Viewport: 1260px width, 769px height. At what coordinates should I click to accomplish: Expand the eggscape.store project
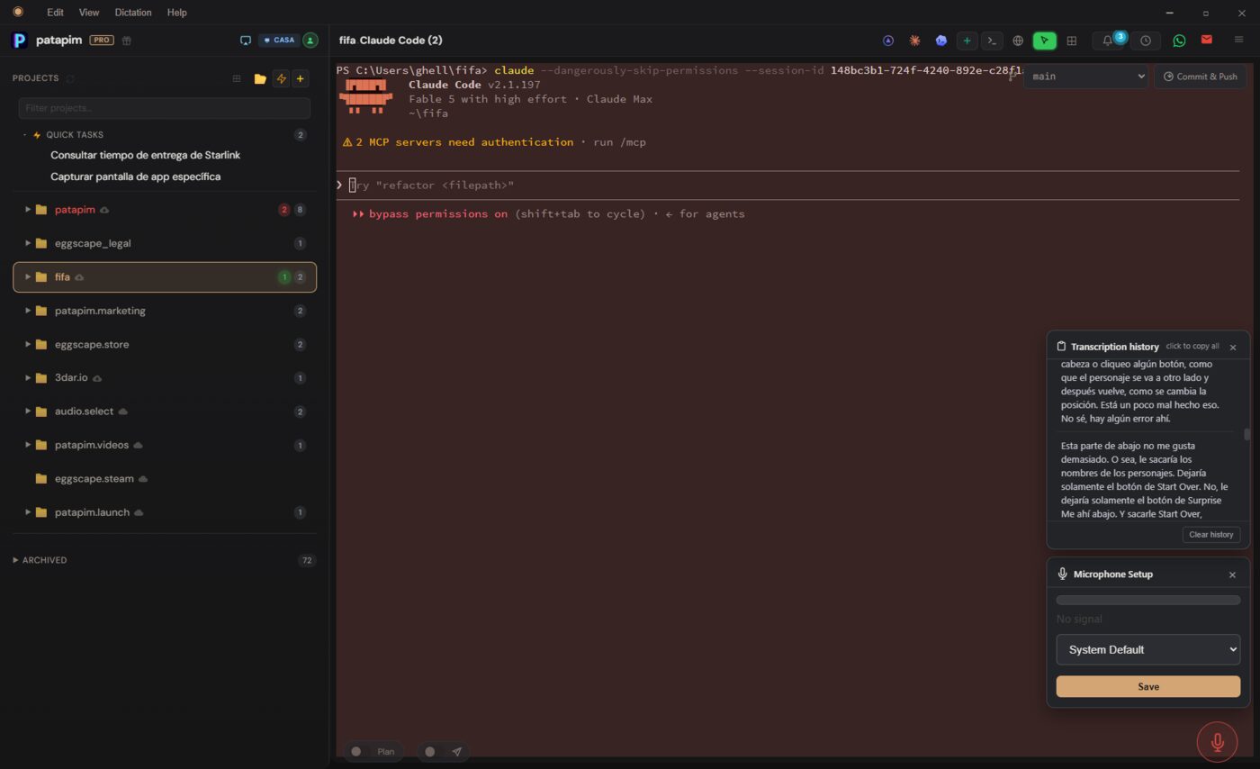click(28, 345)
